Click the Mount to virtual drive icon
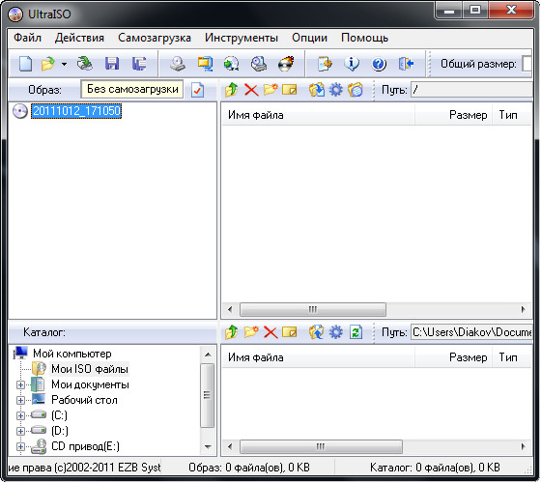Screen dimensions: 541x483 [259, 64]
